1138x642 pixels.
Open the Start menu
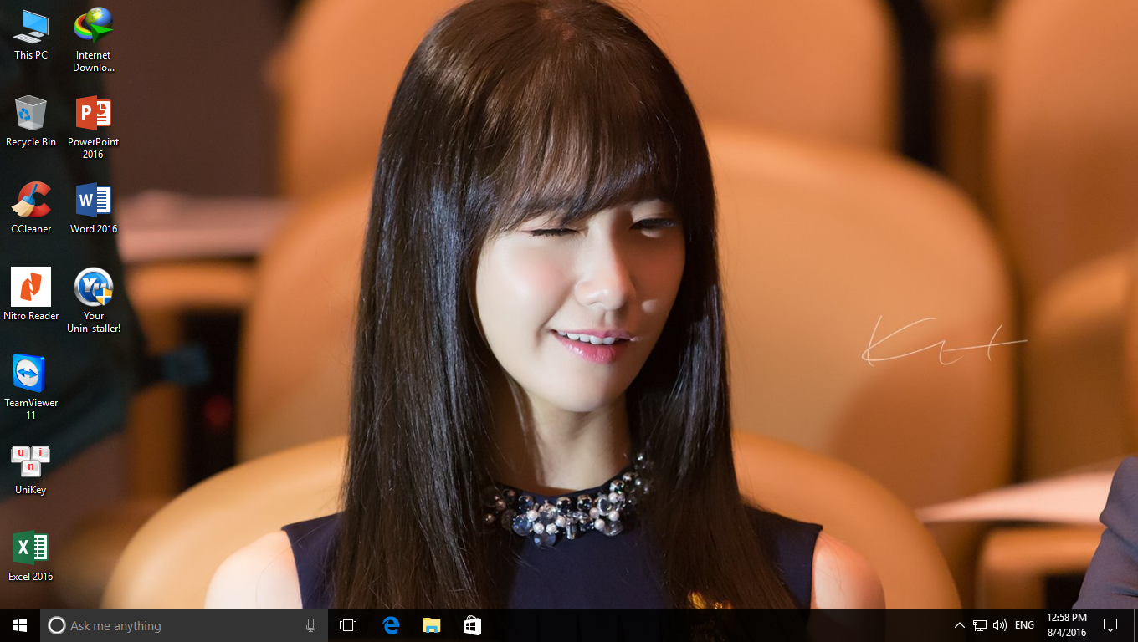pos(18,624)
